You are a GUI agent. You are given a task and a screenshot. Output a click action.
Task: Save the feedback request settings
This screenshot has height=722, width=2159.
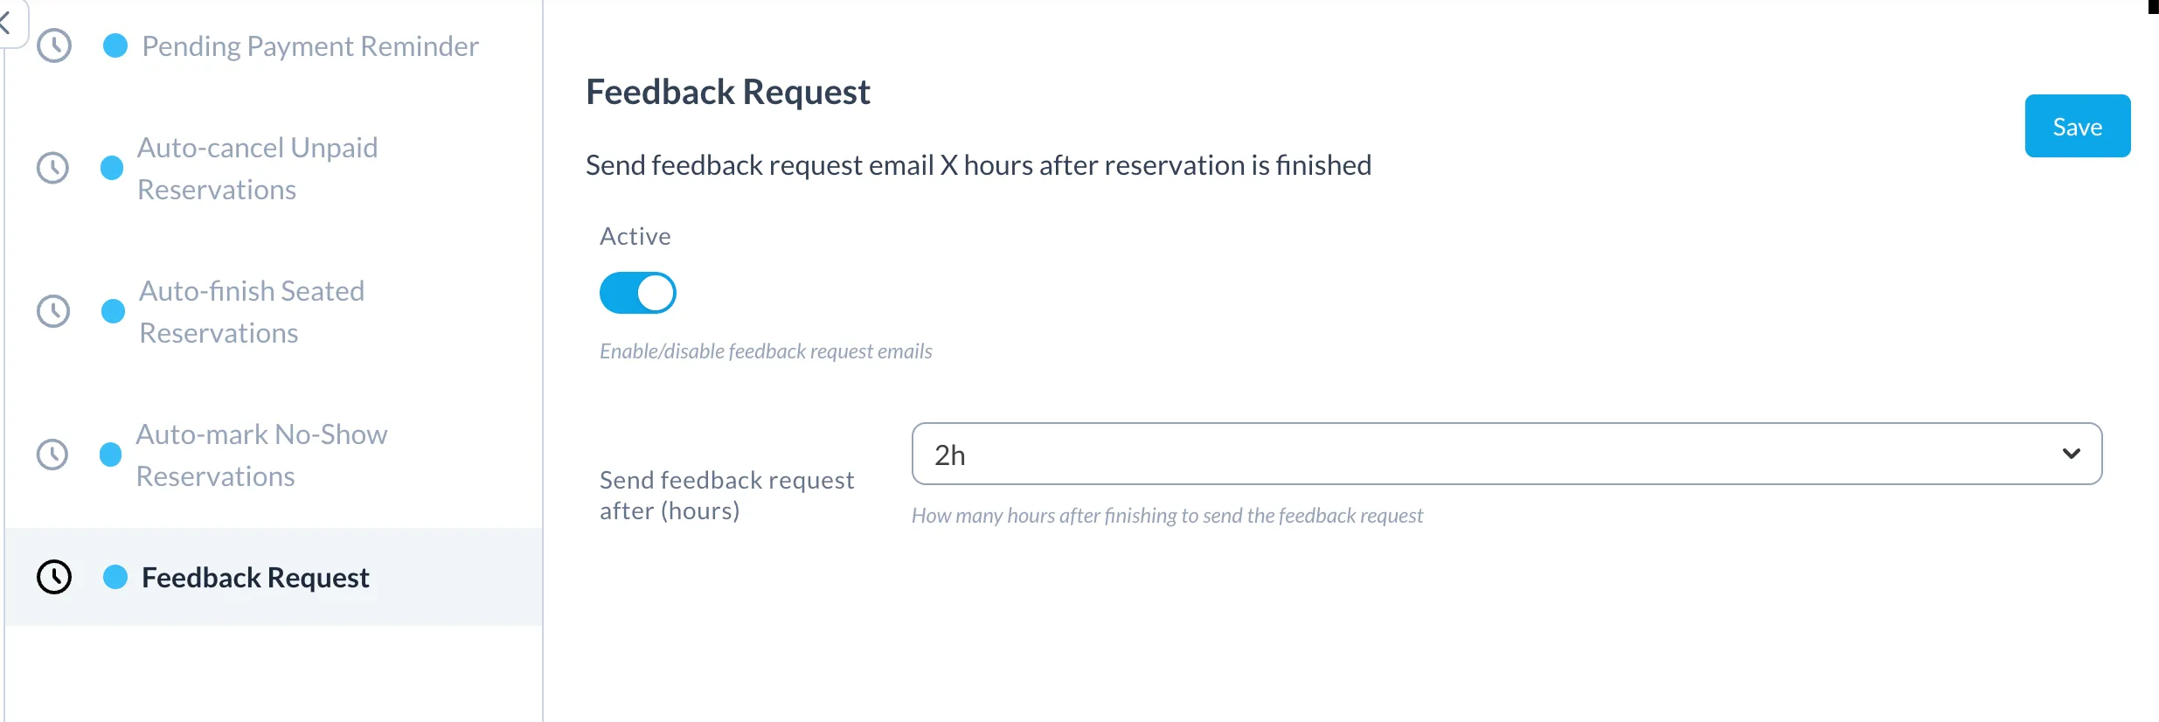2078,126
